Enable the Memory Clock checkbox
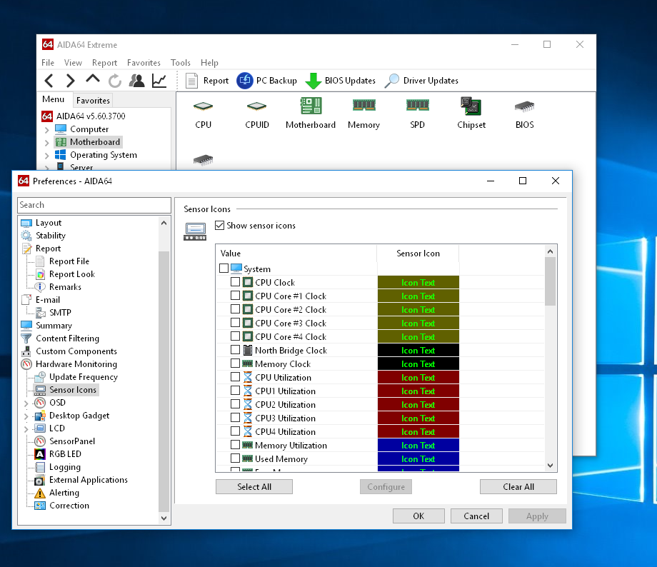657x567 pixels. [235, 363]
